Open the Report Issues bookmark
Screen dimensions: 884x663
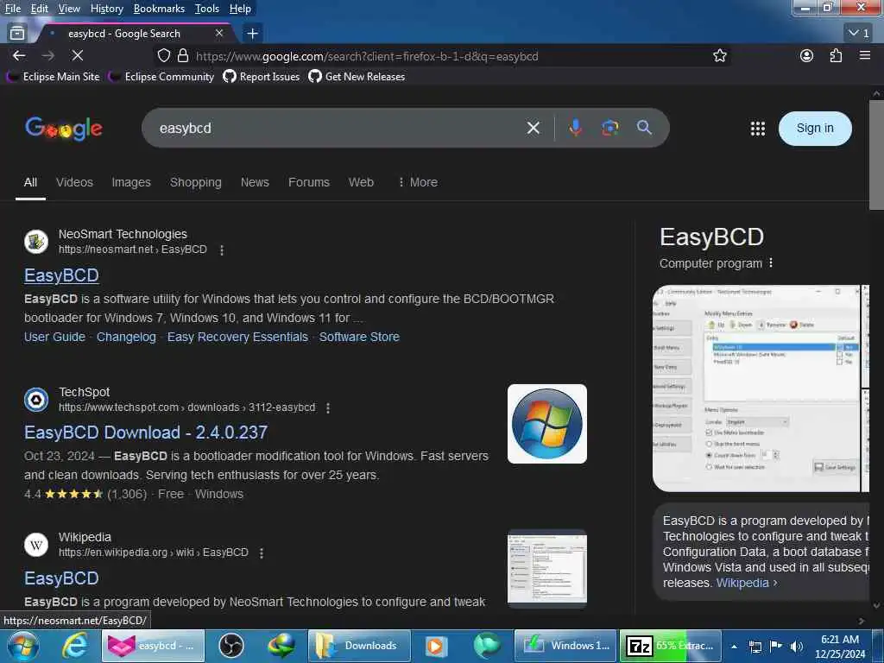(x=262, y=77)
